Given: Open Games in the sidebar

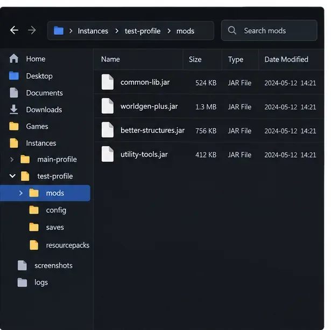Looking at the screenshot, I should [37, 126].
